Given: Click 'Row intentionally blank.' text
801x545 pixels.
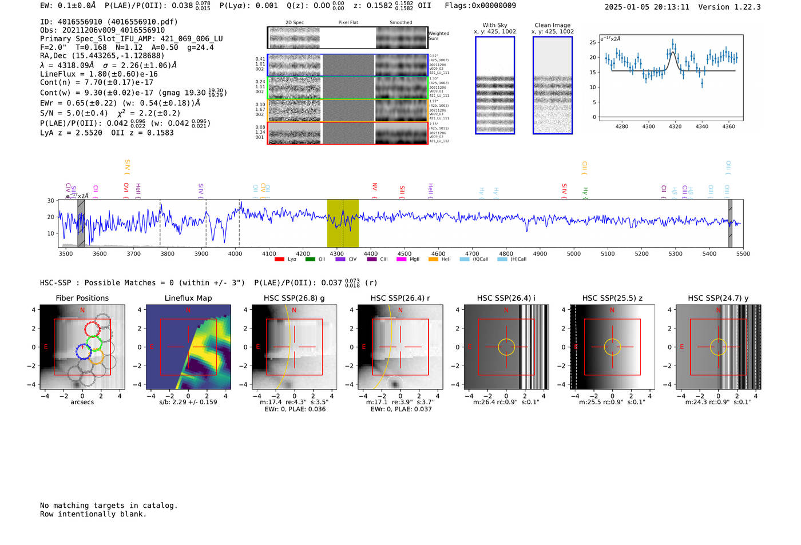Looking at the screenshot, I should tap(93, 514).
